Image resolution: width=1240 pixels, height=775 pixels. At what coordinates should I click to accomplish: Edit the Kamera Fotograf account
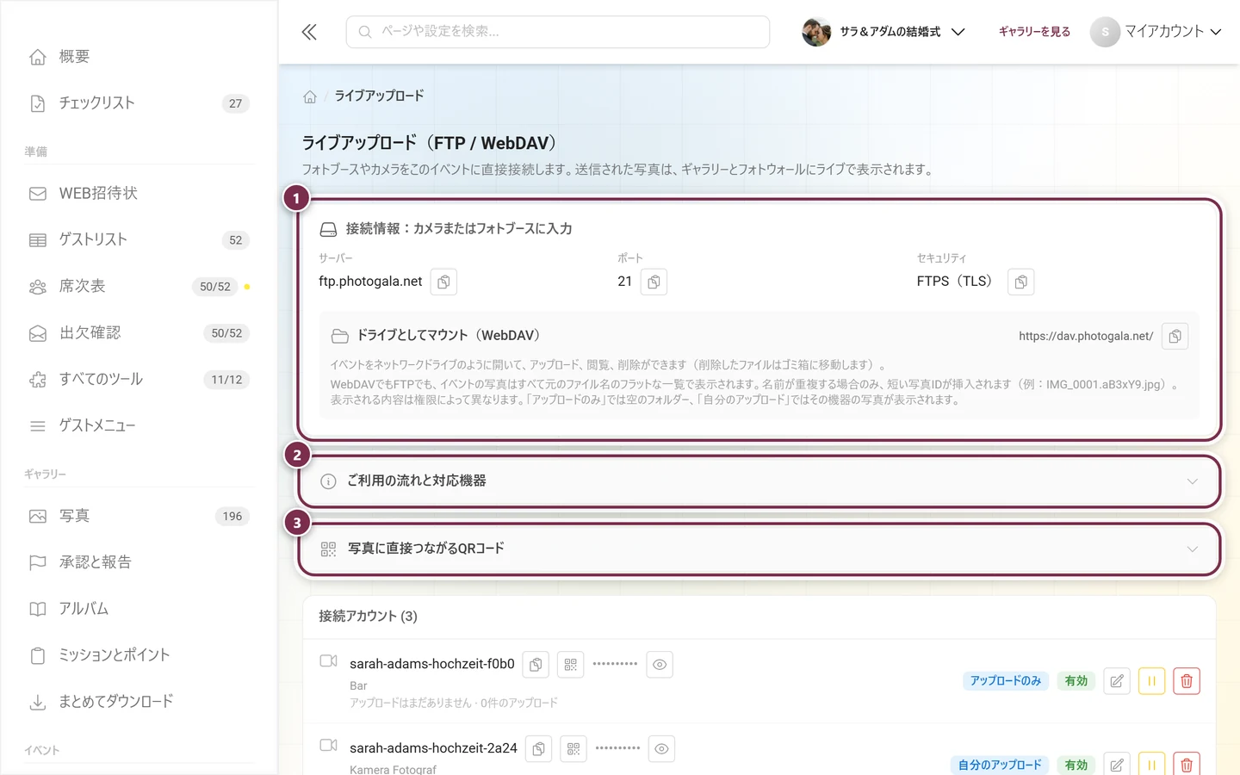1117,765
